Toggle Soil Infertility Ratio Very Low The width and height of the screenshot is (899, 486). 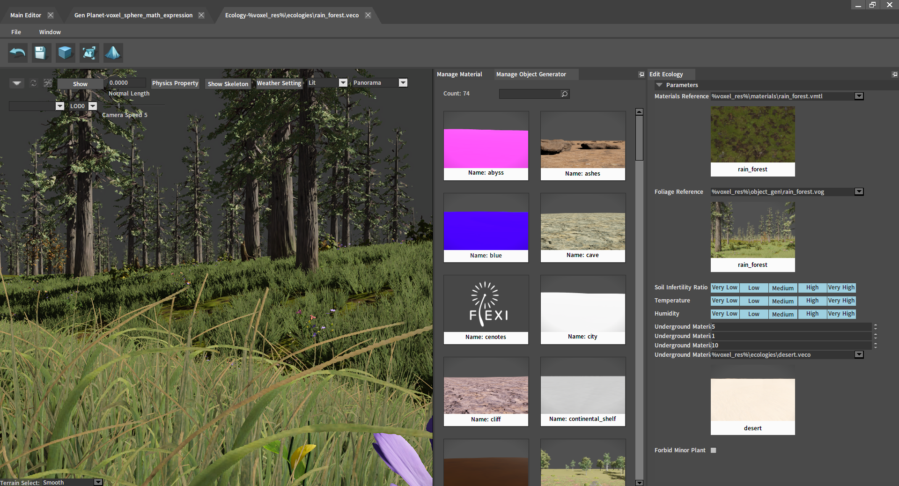point(725,287)
